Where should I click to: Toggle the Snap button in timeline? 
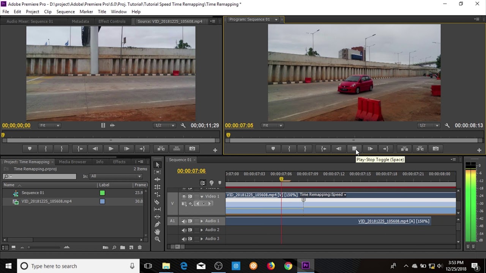[x=203, y=183]
